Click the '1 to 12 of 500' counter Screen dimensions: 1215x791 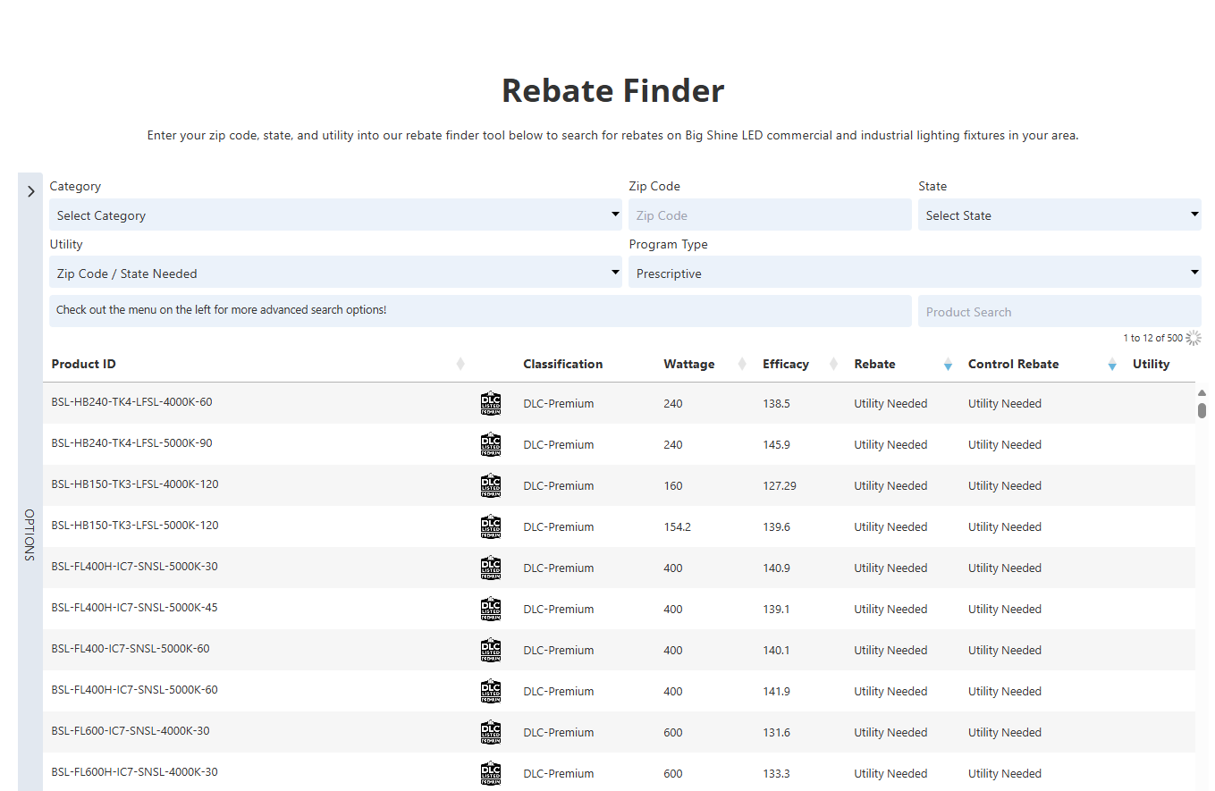pyautogui.click(x=1152, y=338)
